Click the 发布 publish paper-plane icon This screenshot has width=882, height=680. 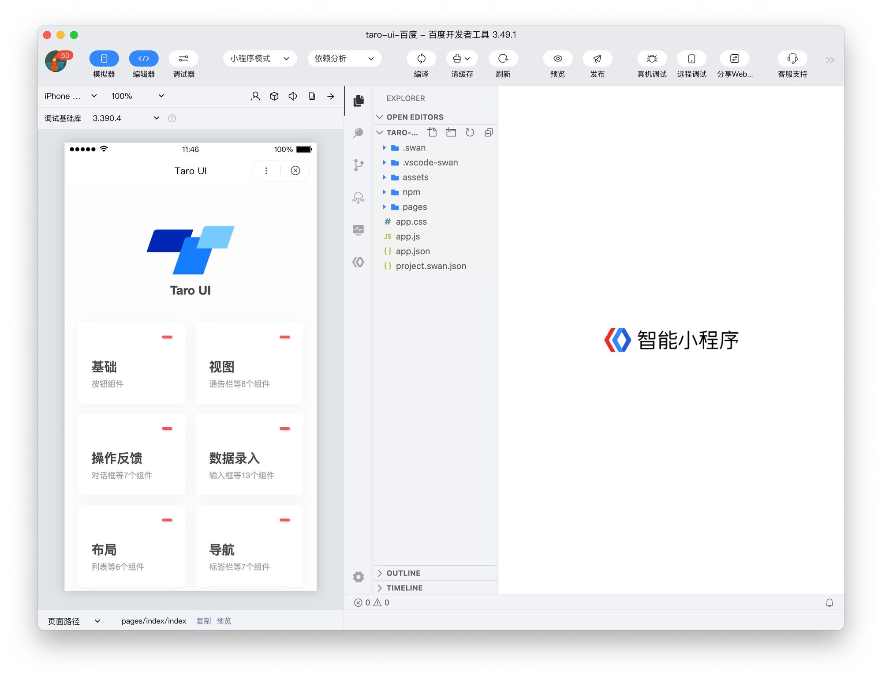(x=597, y=59)
